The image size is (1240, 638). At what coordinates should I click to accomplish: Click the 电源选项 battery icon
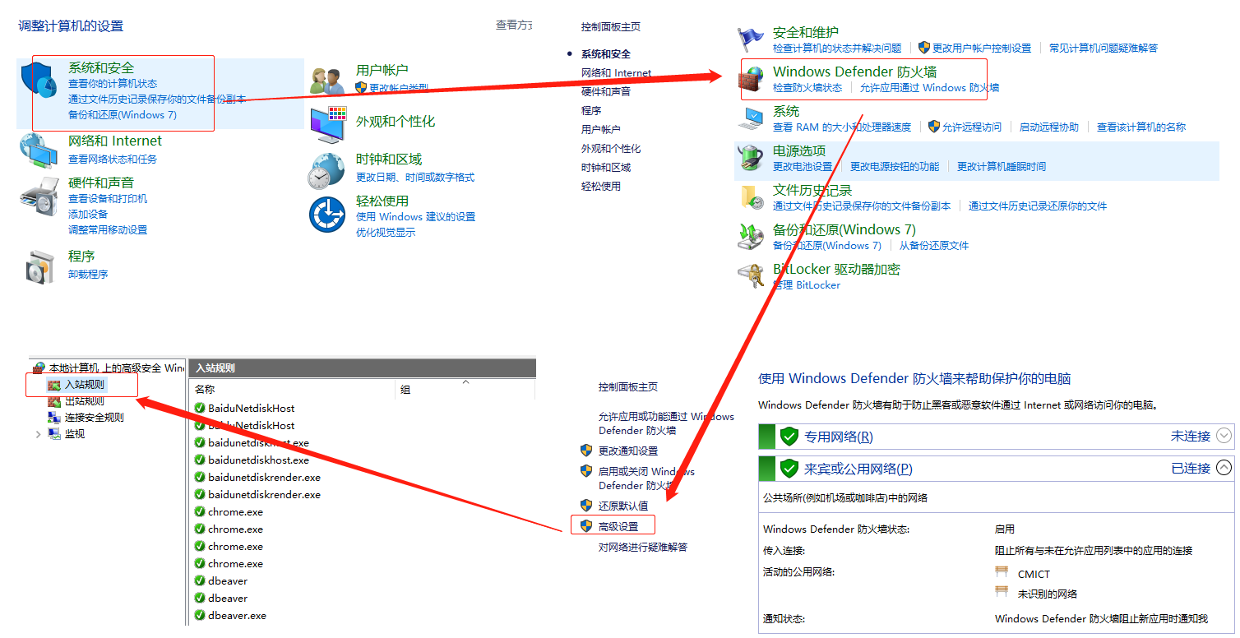coord(751,158)
